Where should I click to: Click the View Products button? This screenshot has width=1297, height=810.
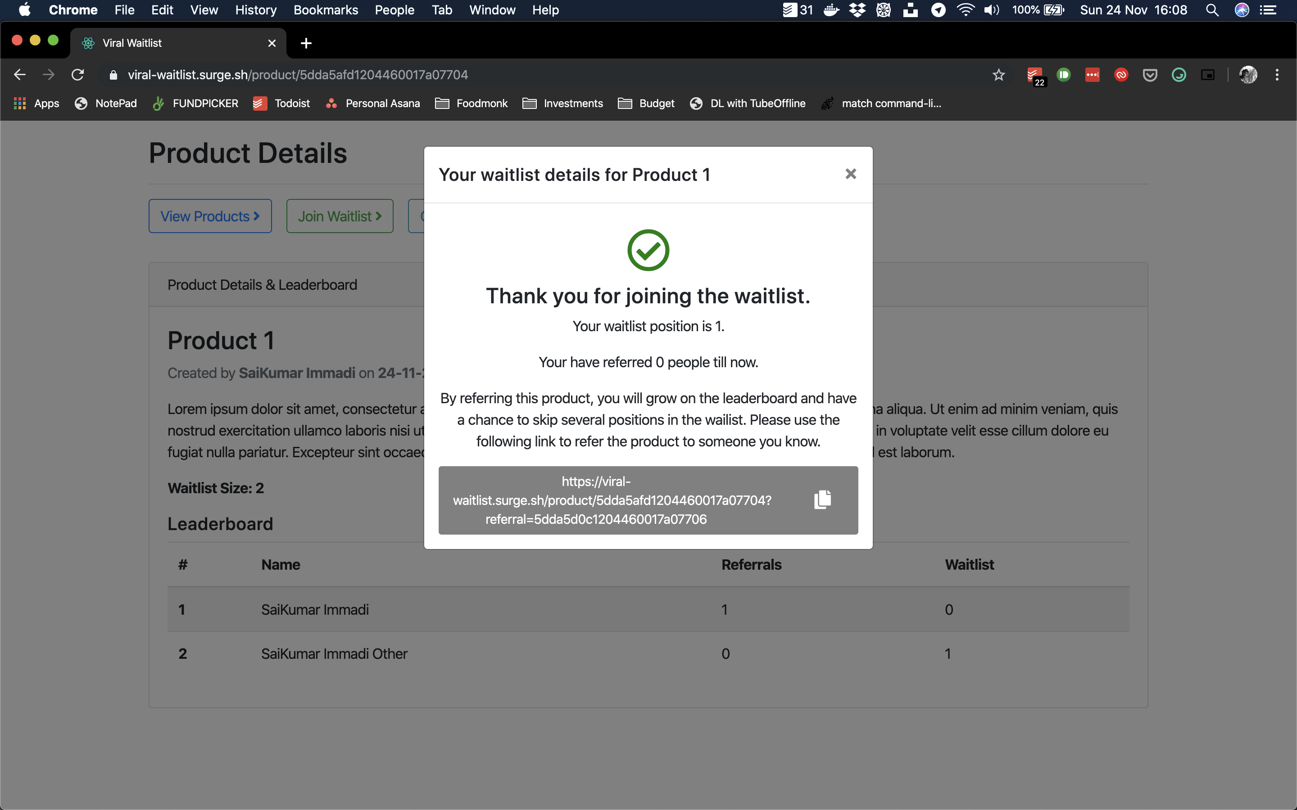click(210, 216)
